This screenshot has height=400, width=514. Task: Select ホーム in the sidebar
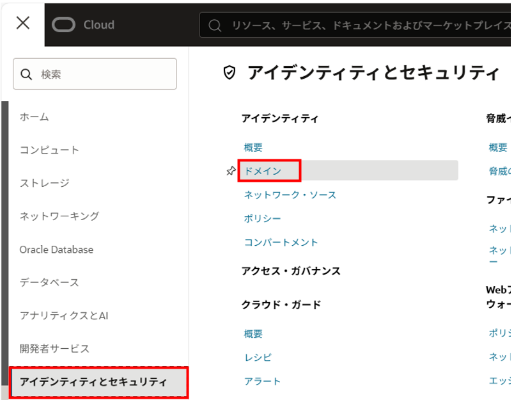click(35, 117)
